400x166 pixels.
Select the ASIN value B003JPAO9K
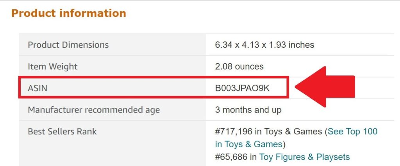tap(242, 88)
